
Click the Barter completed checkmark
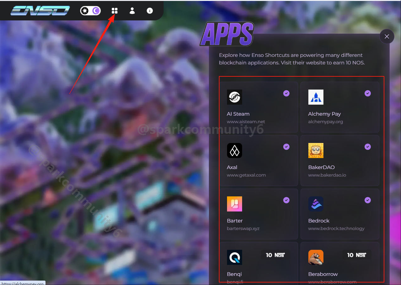[x=286, y=200]
